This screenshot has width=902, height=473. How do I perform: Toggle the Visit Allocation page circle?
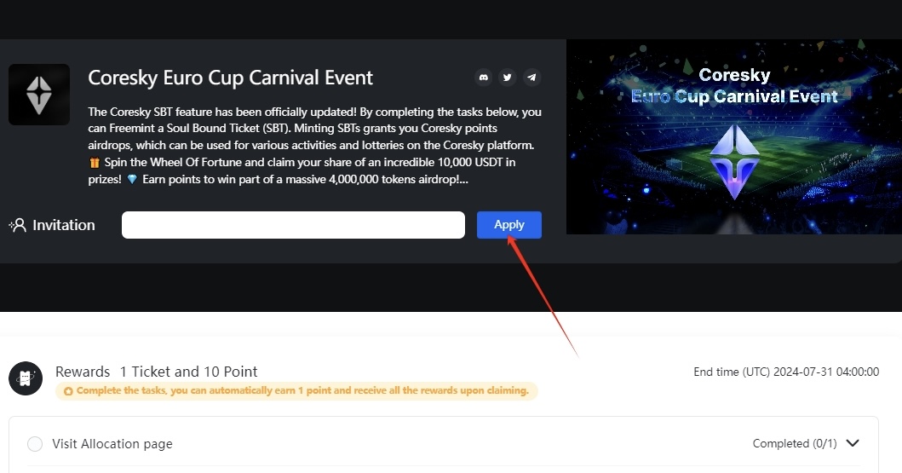coord(35,444)
